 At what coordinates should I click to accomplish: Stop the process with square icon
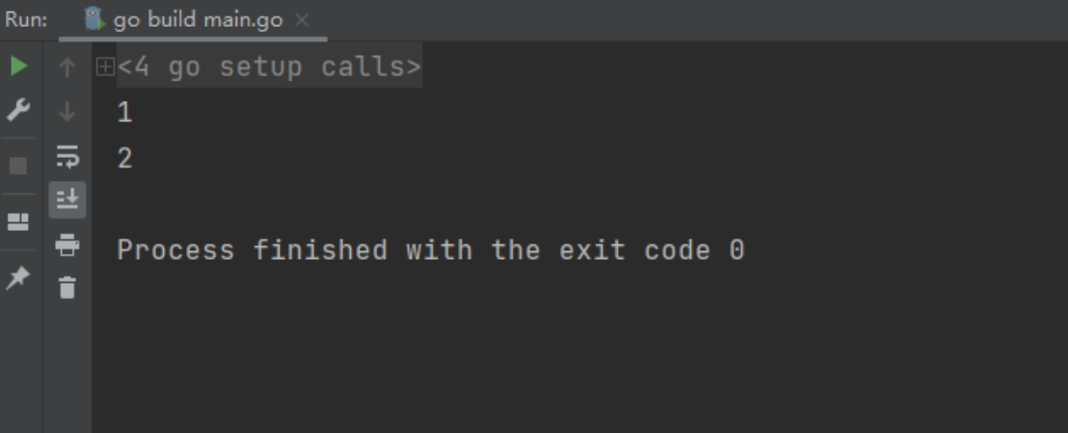tap(18, 166)
